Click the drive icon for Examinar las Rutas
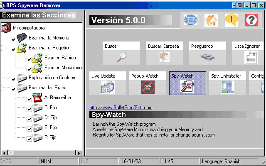Image resolution: width=266 pixels, height=166 pixels. [x=22, y=88]
